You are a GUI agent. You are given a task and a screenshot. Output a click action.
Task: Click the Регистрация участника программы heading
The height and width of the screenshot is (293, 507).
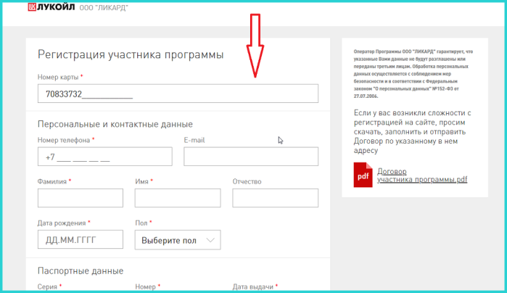(x=131, y=54)
